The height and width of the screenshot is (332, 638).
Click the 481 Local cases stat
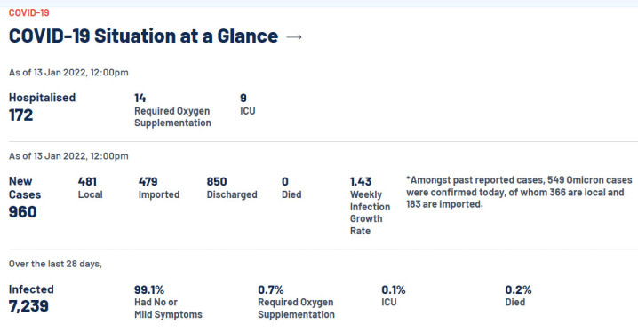click(90, 187)
